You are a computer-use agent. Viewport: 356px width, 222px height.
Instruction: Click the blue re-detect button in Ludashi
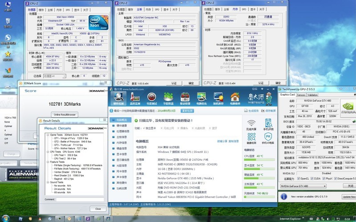pyautogui.click(x=187, y=111)
